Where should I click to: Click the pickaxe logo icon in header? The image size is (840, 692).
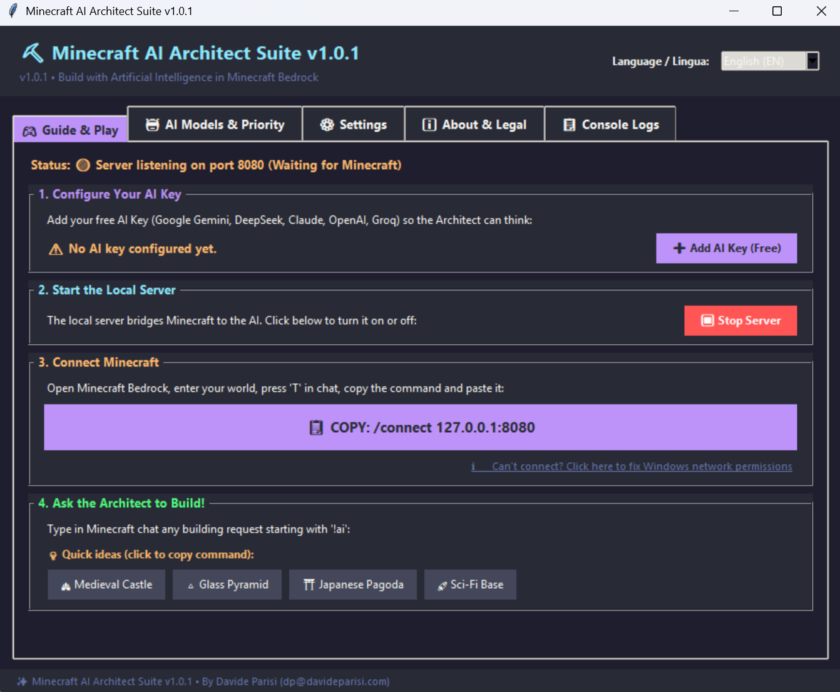33,53
